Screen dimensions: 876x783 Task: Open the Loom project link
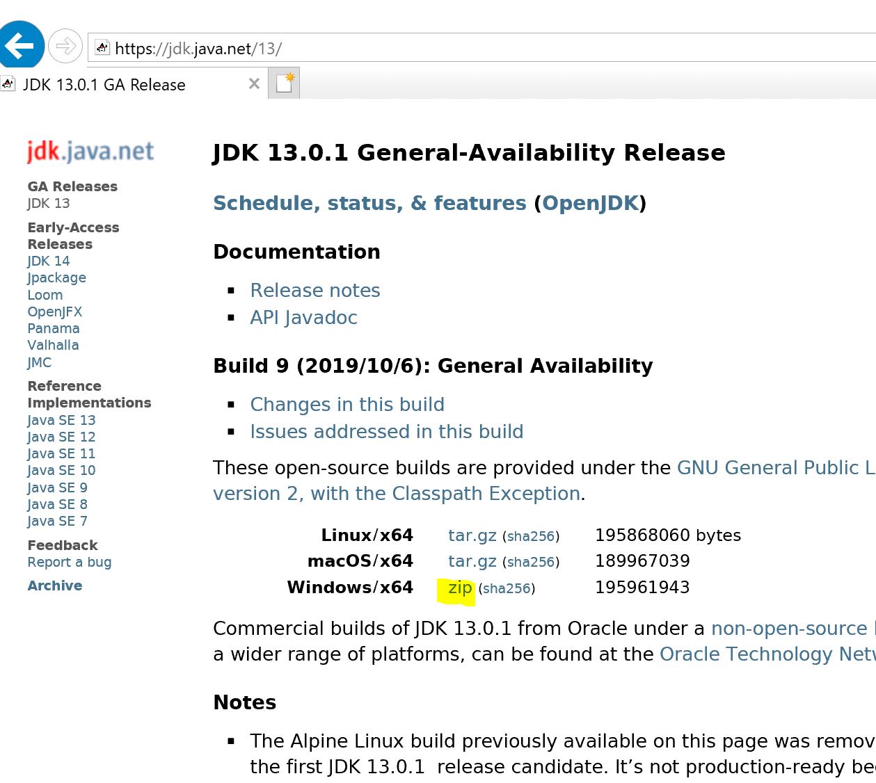(x=45, y=295)
